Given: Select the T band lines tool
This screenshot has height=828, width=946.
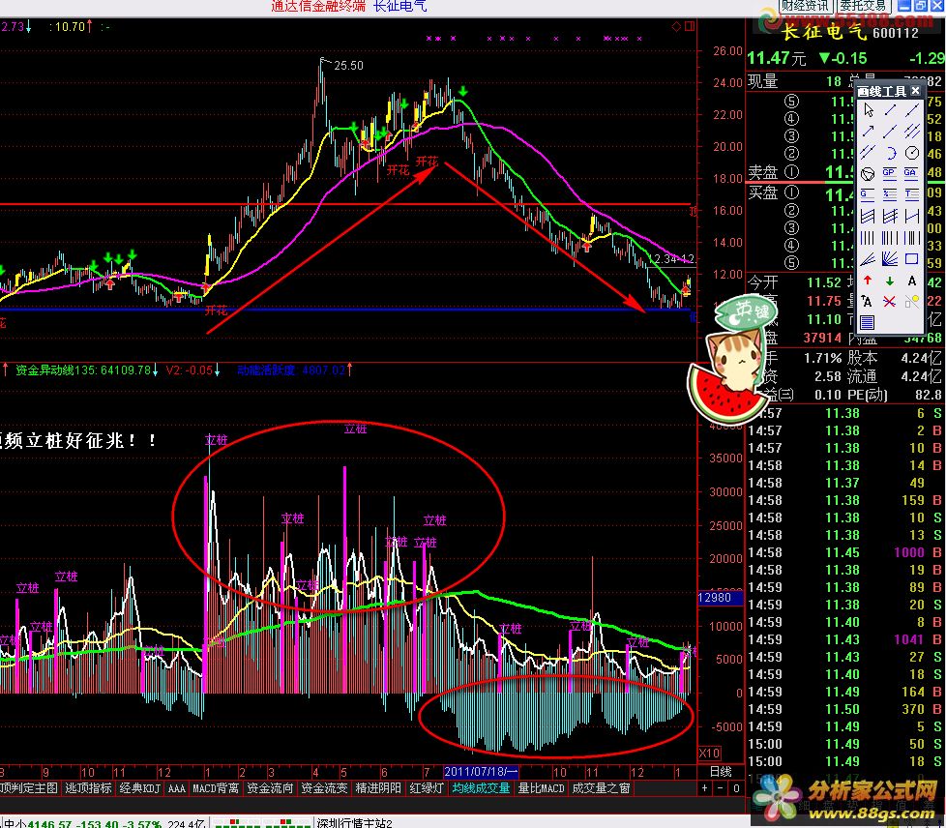Looking at the screenshot, I should point(912,193).
